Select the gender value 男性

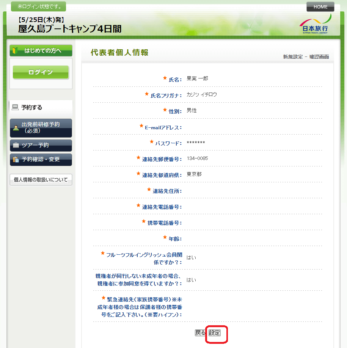[192, 111]
